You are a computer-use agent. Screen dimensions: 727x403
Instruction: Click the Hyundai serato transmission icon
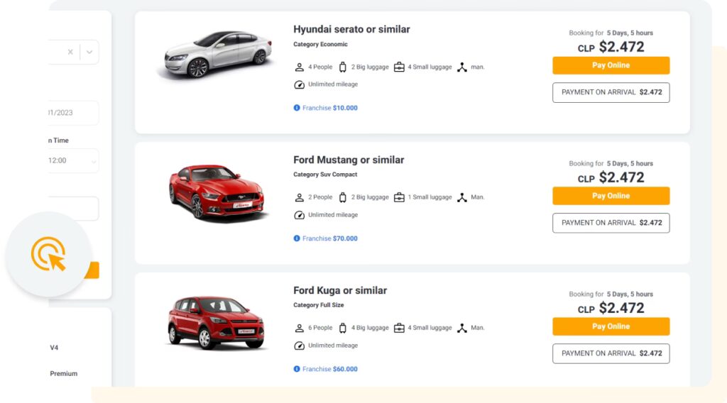point(462,67)
